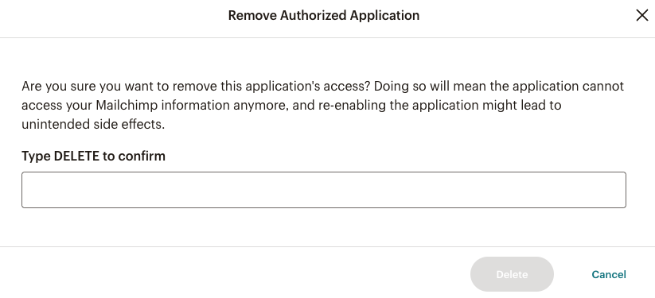Click the word 'Application' in dialog header
The width and height of the screenshot is (655, 298).
[x=384, y=15]
